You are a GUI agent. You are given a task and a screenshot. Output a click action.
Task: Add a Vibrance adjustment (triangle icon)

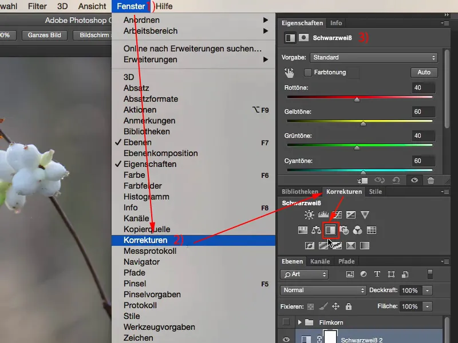click(x=365, y=215)
